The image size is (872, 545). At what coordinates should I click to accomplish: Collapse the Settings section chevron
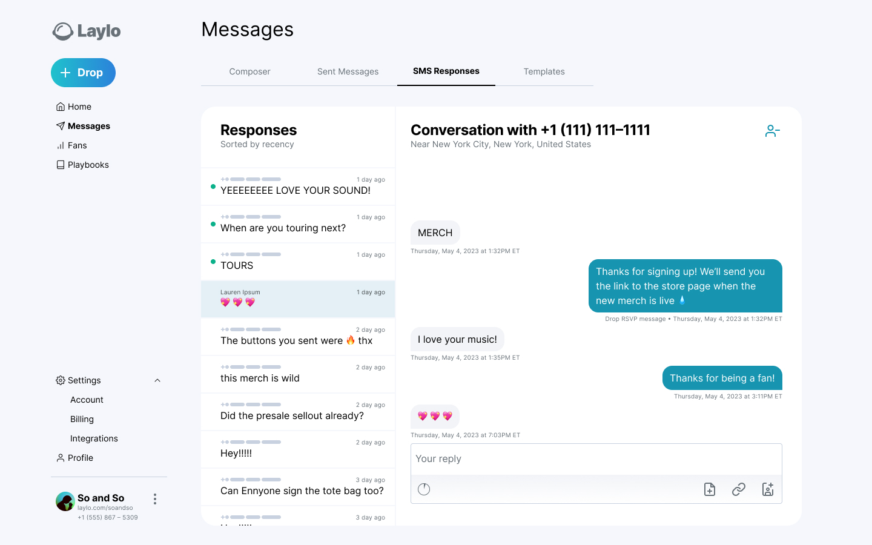(157, 380)
